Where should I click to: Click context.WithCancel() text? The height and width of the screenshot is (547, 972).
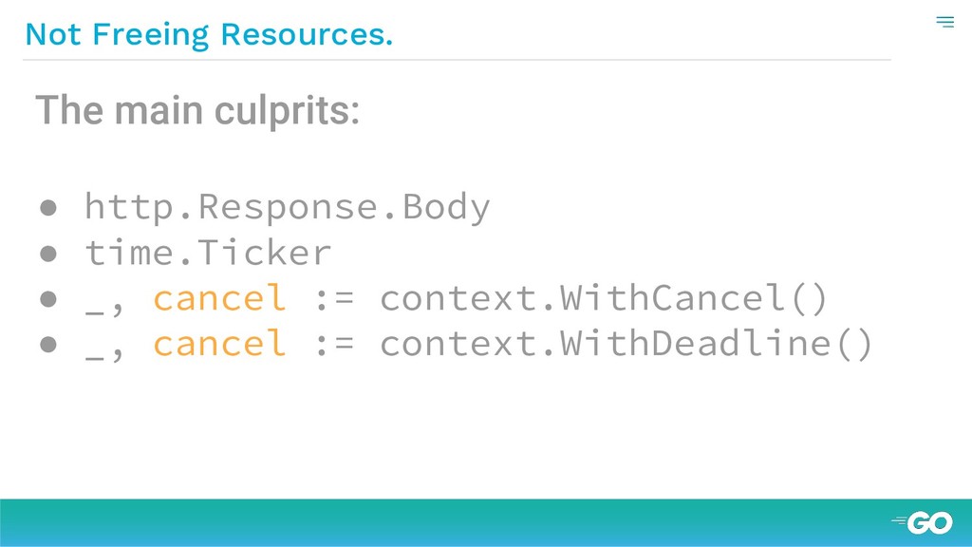(603, 298)
